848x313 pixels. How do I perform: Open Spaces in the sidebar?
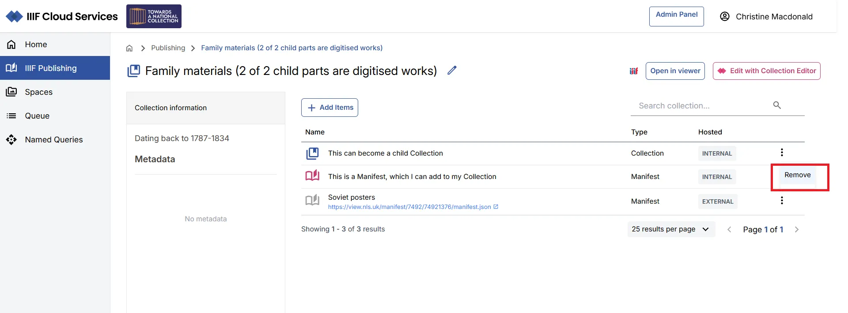click(39, 92)
